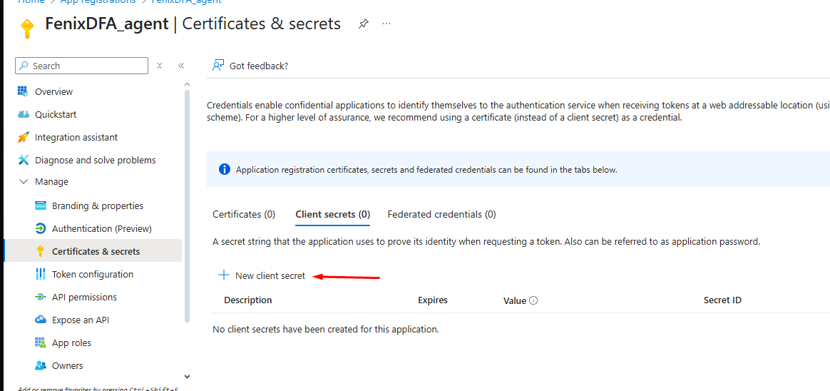830x391 pixels.
Task: Collapse the sidebar with double chevron
Action: click(x=181, y=66)
